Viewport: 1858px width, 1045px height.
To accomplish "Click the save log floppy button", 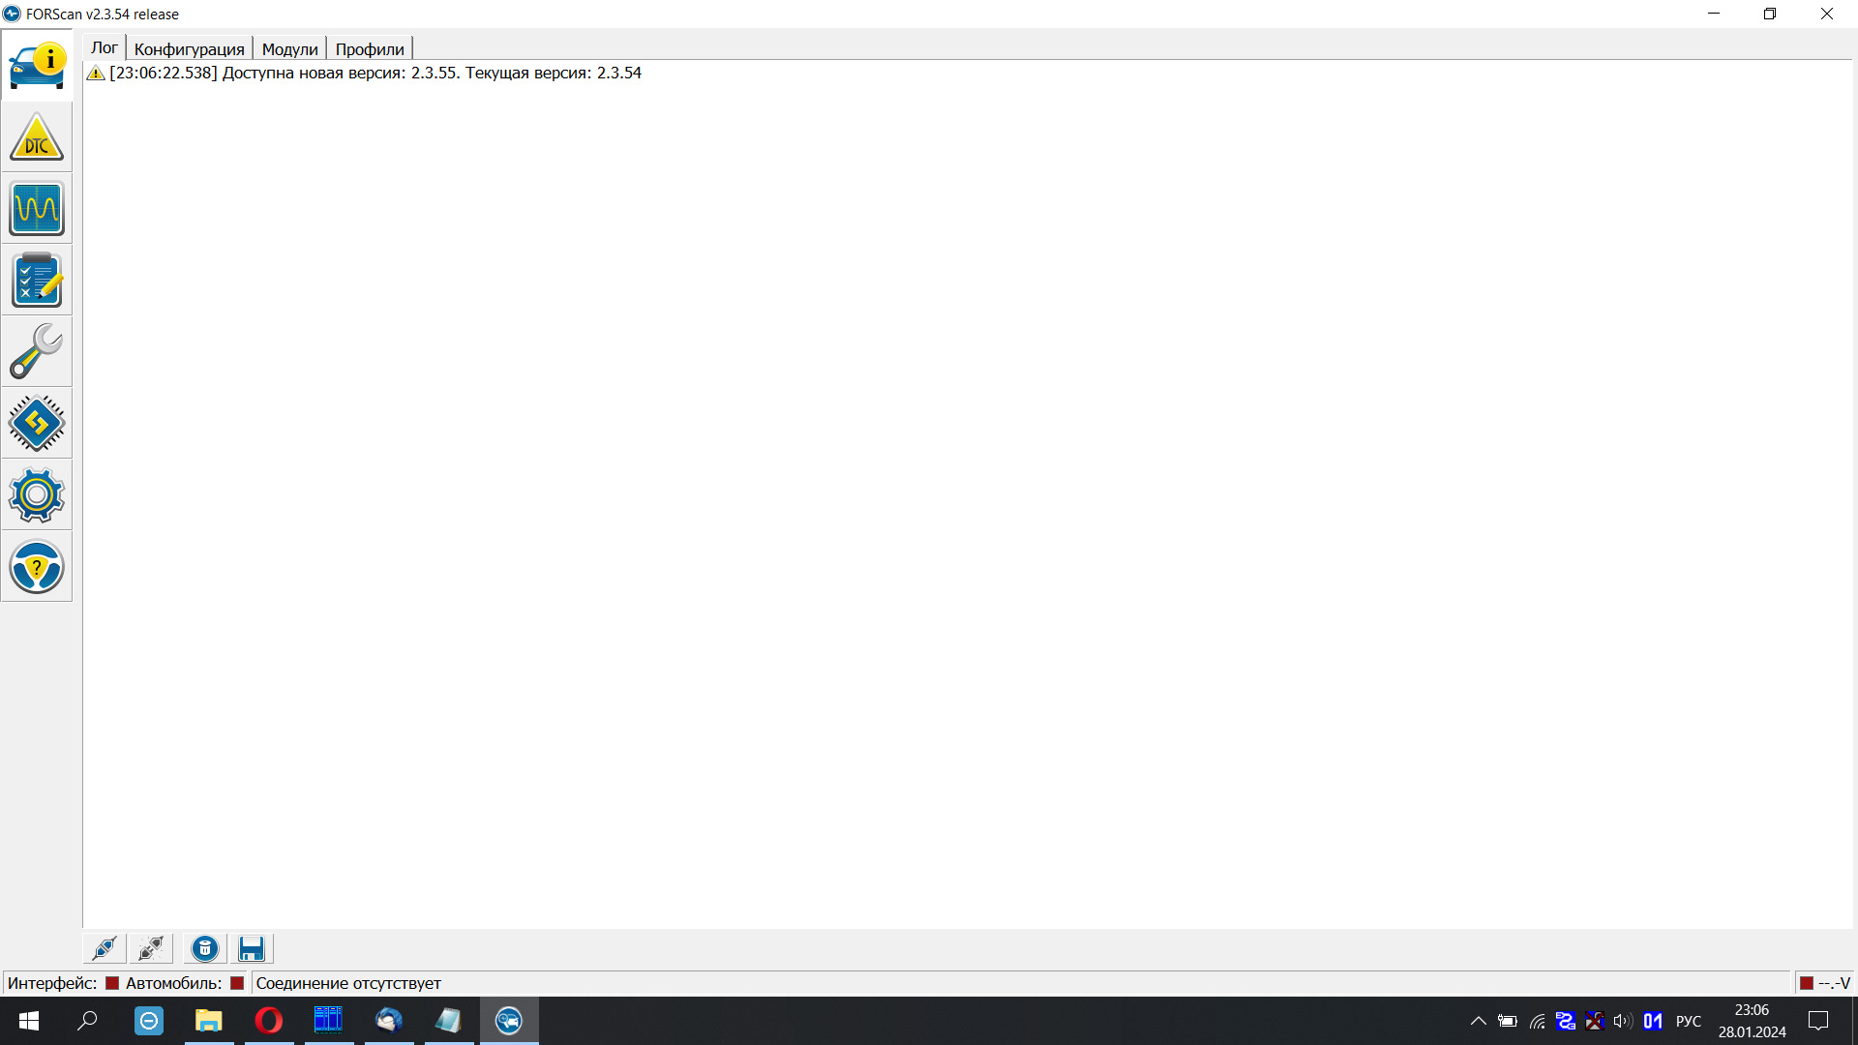I will [x=252, y=948].
